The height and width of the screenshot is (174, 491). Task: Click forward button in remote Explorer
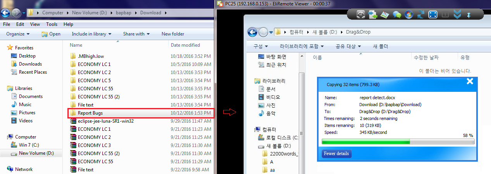click(x=264, y=32)
